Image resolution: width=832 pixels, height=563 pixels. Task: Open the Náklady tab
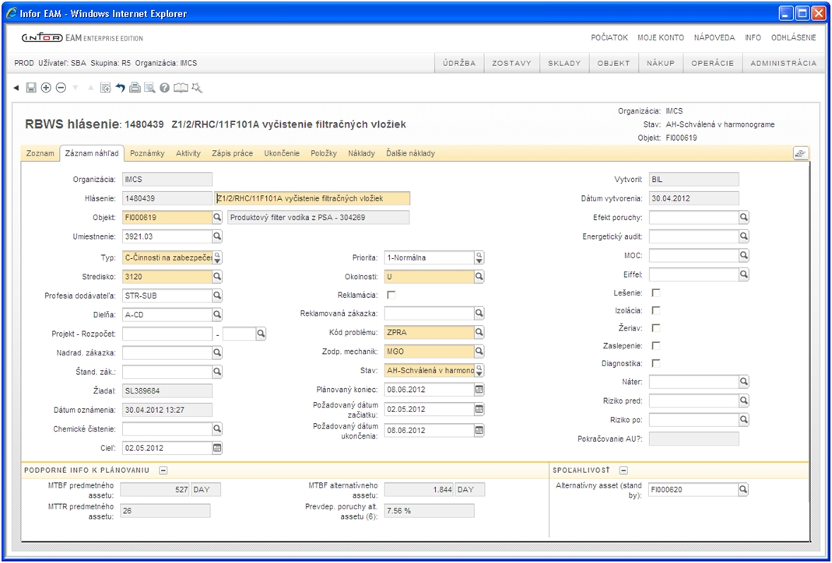pyautogui.click(x=361, y=154)
